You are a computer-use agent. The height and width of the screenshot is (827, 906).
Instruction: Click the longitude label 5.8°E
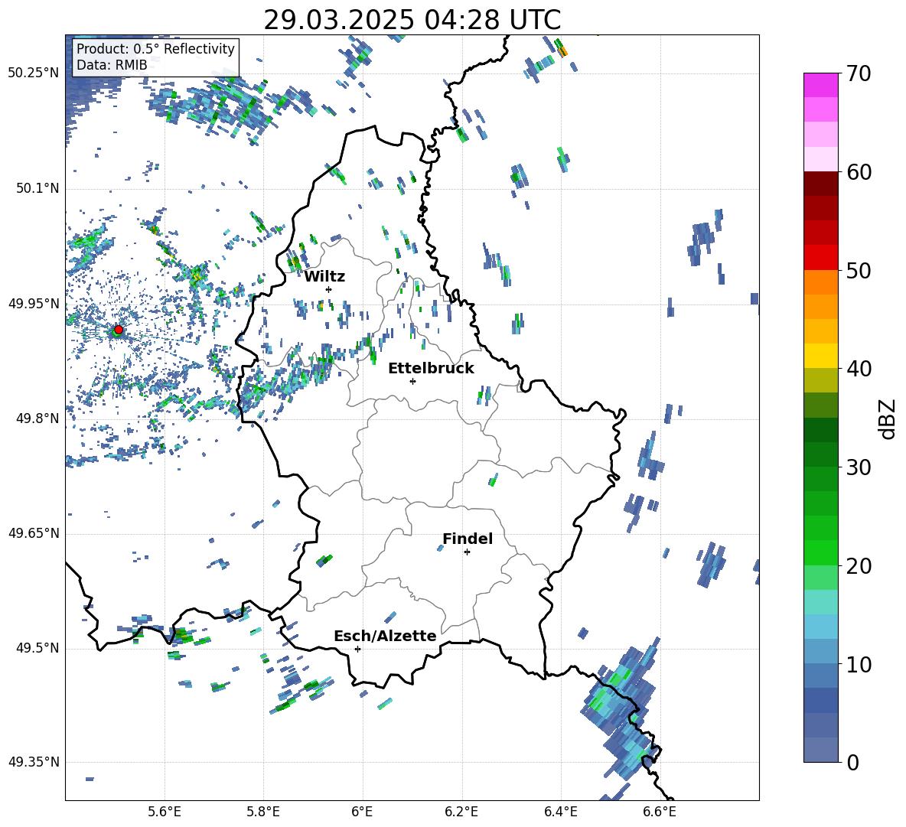tap(263, 812)
